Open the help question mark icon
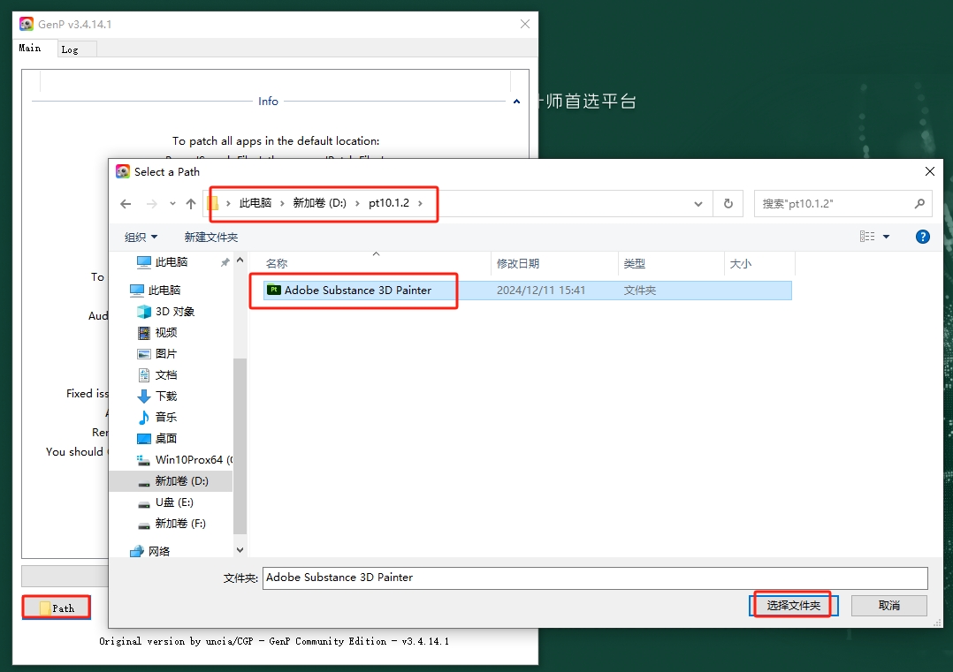 [x=922, y=237]
